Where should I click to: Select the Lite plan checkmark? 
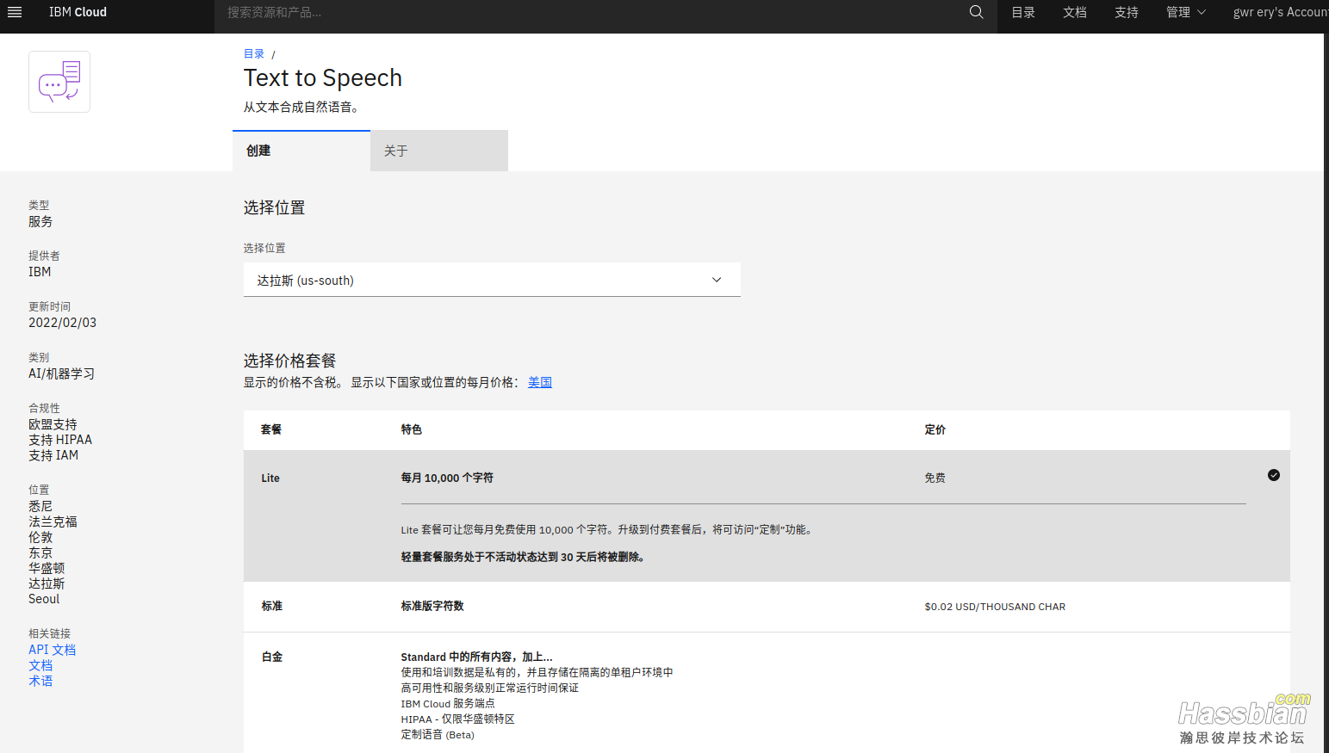1274,475
